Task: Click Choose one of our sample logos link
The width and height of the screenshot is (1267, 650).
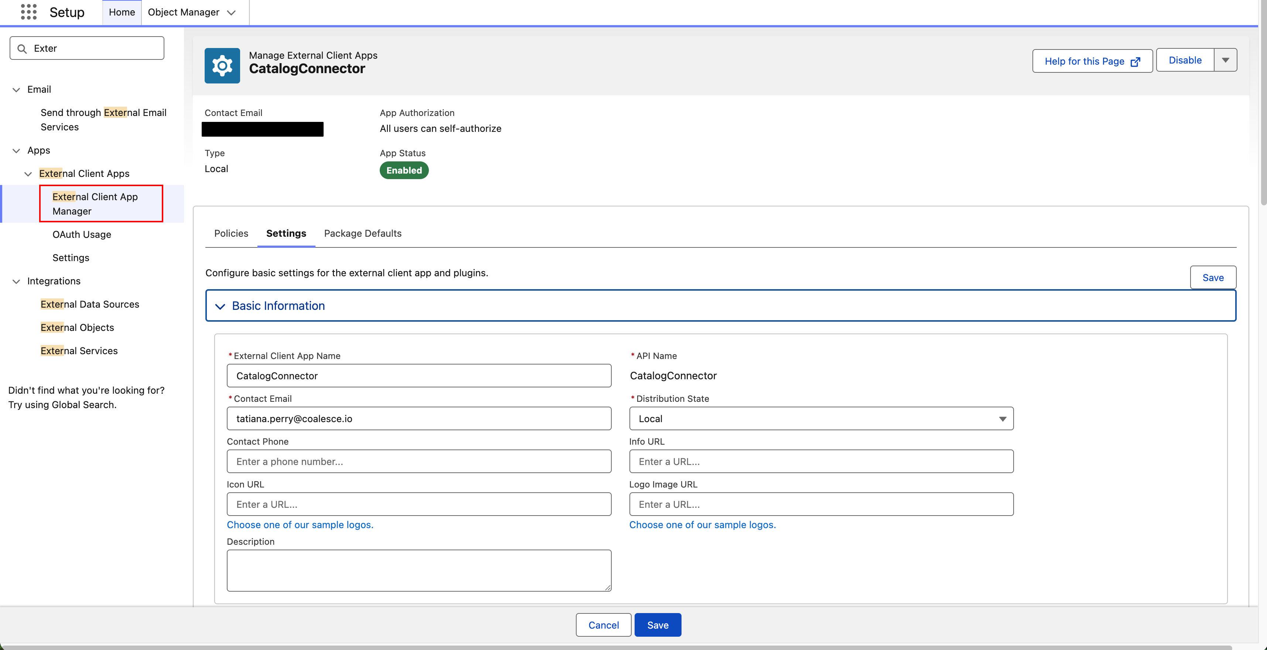Action: pos(300,525)
